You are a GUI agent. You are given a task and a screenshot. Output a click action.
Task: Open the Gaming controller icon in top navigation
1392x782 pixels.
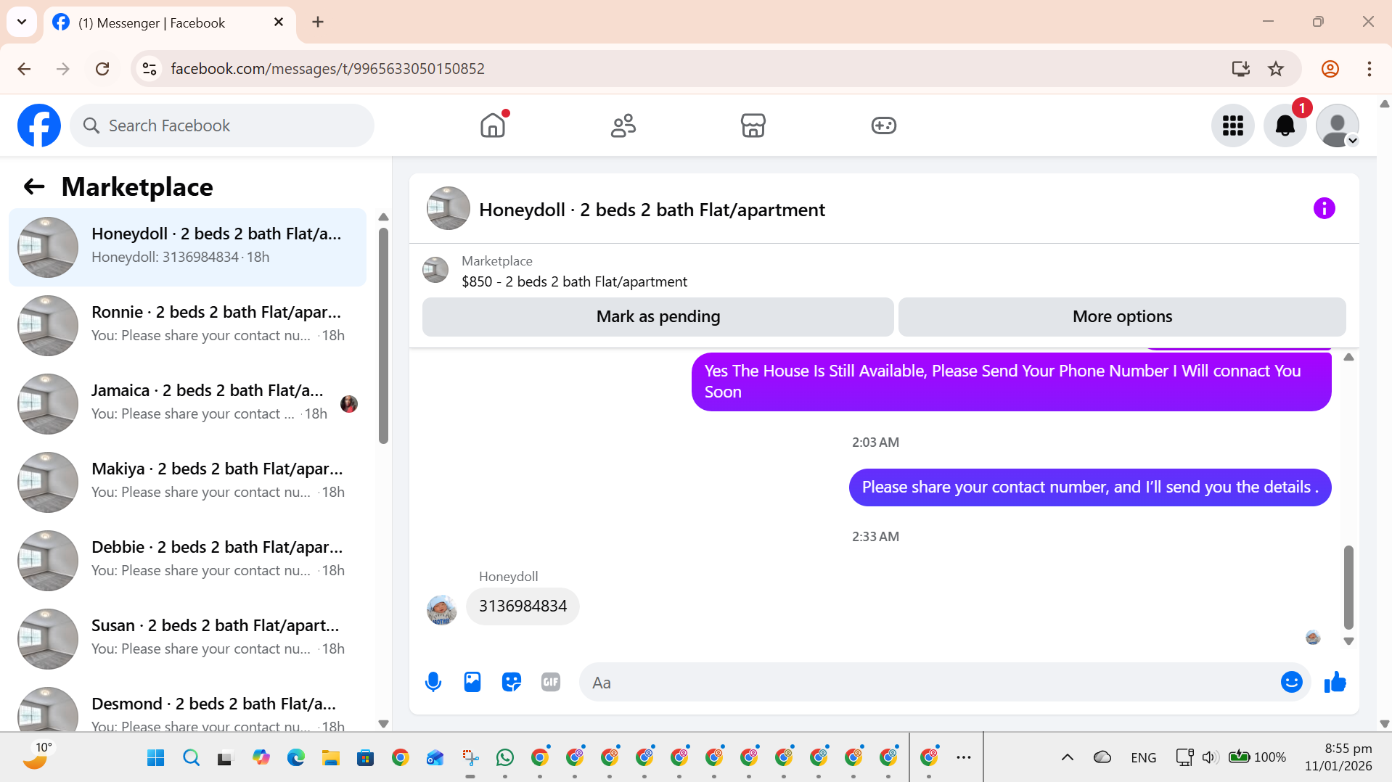pyautogui.click(x=884, y=125)
